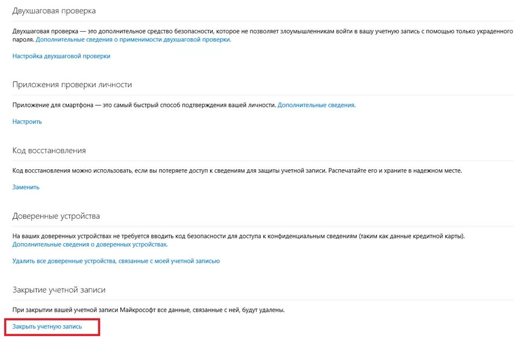517x339 pixels.
Task: Open 'Дополнительные сведения о доверенных устройствах' link
Action: pos(90,244)
